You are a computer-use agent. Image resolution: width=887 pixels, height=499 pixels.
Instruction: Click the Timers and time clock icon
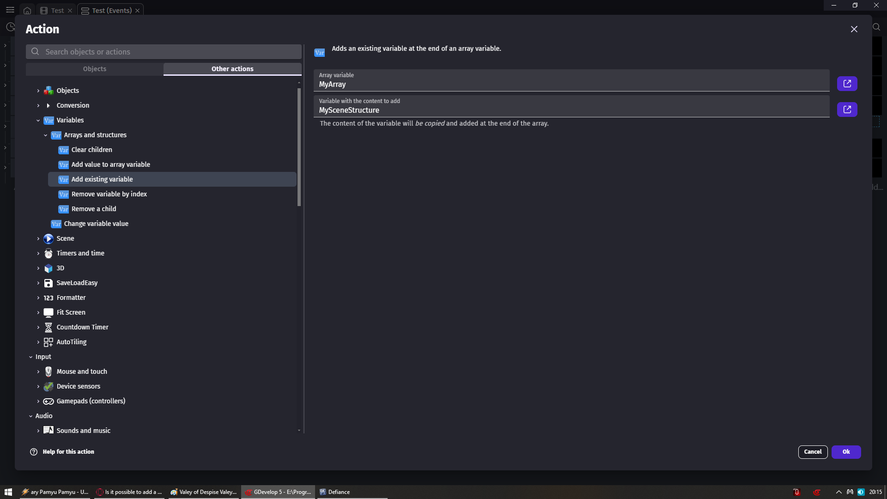[x=49, y=253]
